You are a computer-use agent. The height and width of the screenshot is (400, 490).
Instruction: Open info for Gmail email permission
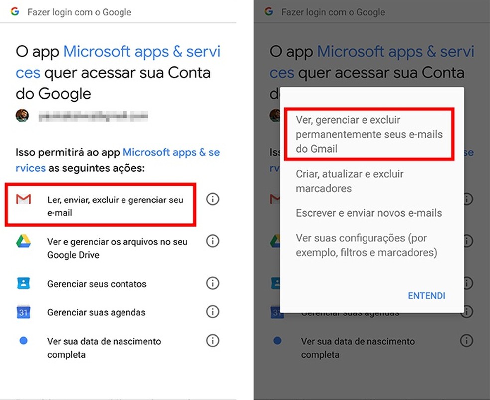pos(213,200)
